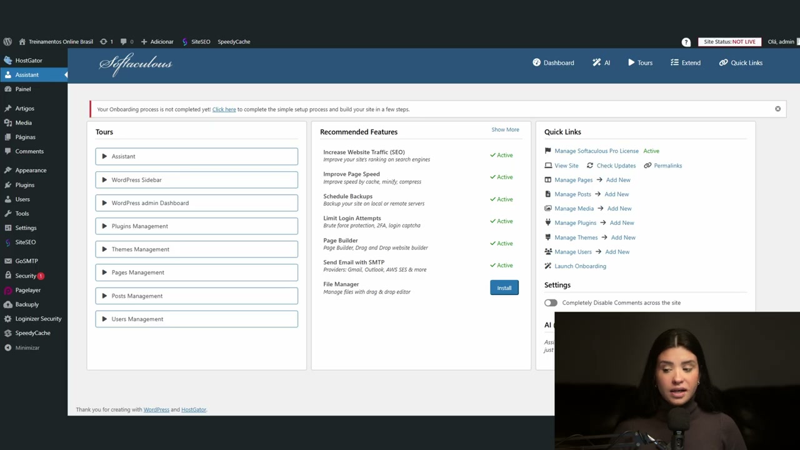Screen dimensions: 800x450
Task: Expand the Plugins Management tour
Action: pyautogui.click(x=197, y=226)
